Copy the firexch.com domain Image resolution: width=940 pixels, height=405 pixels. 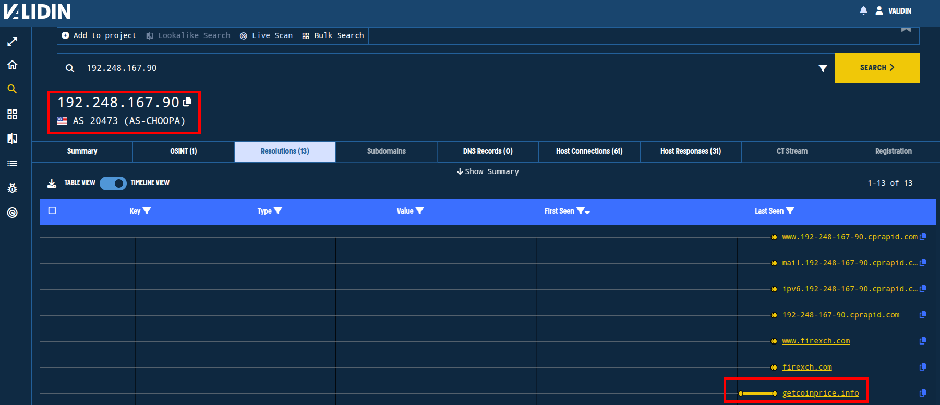coord(923,367)
